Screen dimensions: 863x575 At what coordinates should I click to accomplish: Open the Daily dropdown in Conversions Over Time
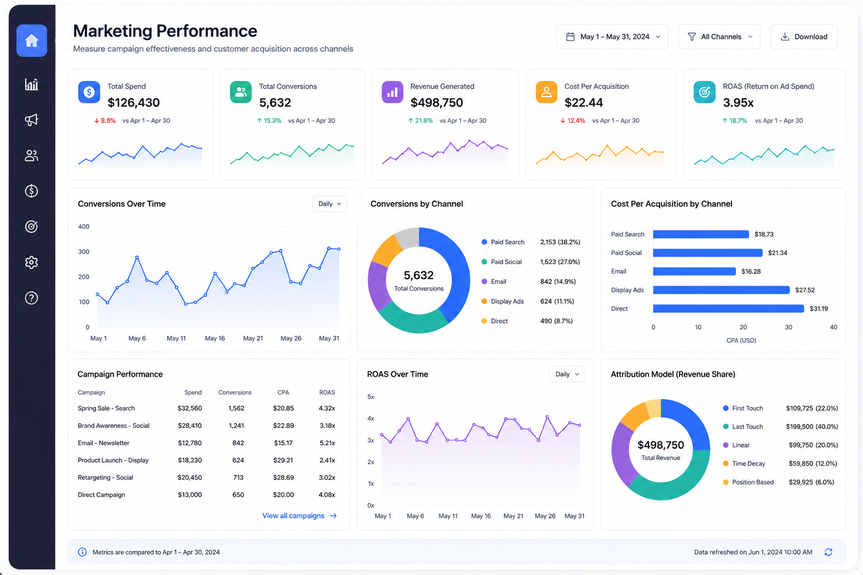pyautogui.click(x=329, y=204)
